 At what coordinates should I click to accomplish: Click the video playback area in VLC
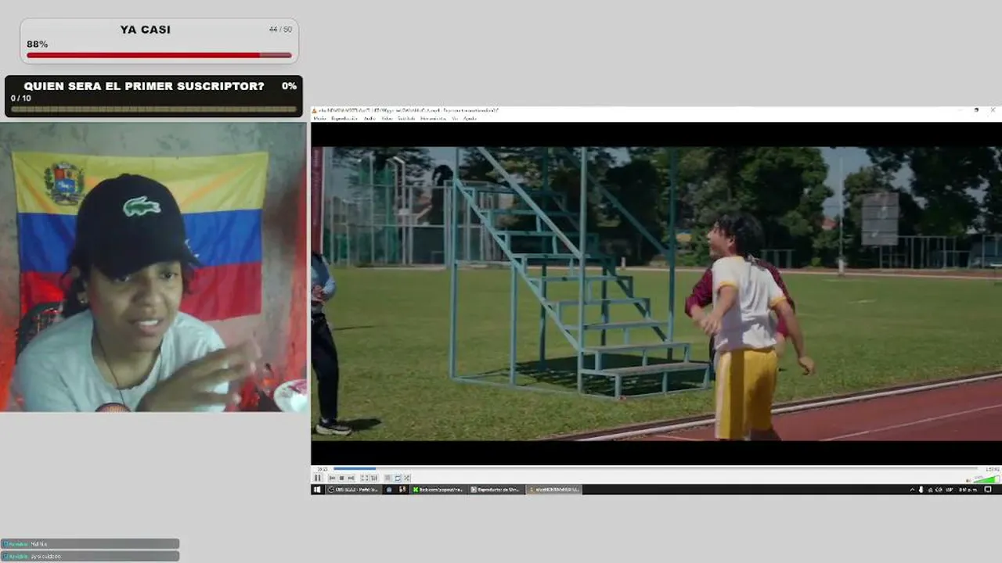coord(656,293)
